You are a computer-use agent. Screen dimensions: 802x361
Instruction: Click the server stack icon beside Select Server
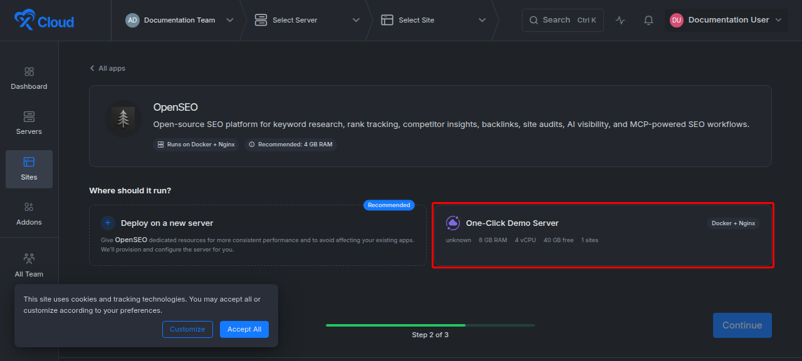261,20
